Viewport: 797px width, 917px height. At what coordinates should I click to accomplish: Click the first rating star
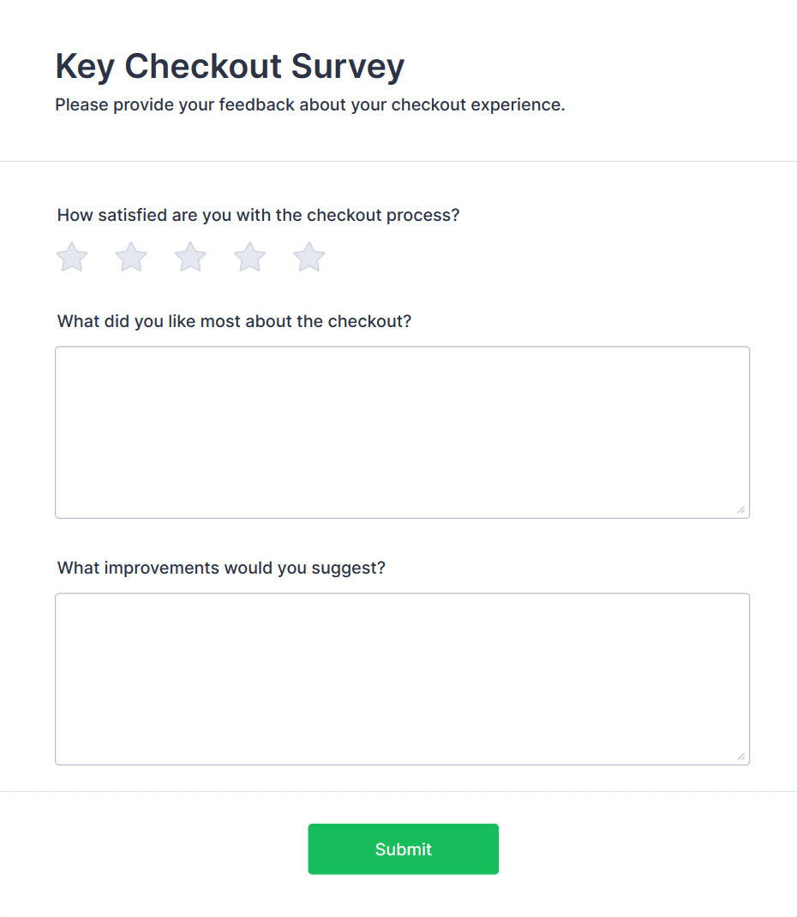click(72, 257)
